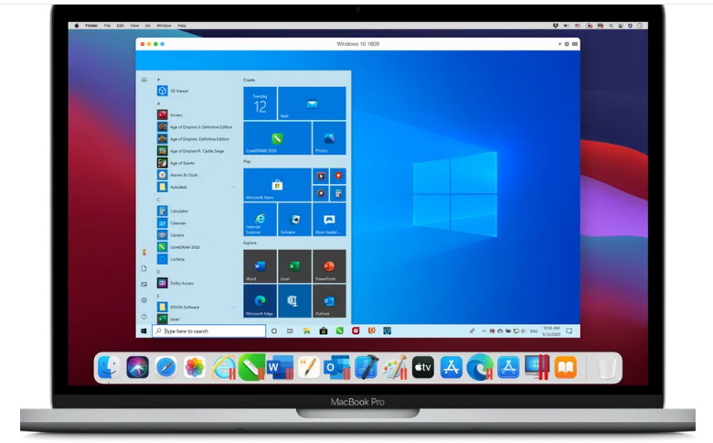Screen dimensions: 713x443
Task: Open Calendar from the app list
Action: click(x=172, y=223)
